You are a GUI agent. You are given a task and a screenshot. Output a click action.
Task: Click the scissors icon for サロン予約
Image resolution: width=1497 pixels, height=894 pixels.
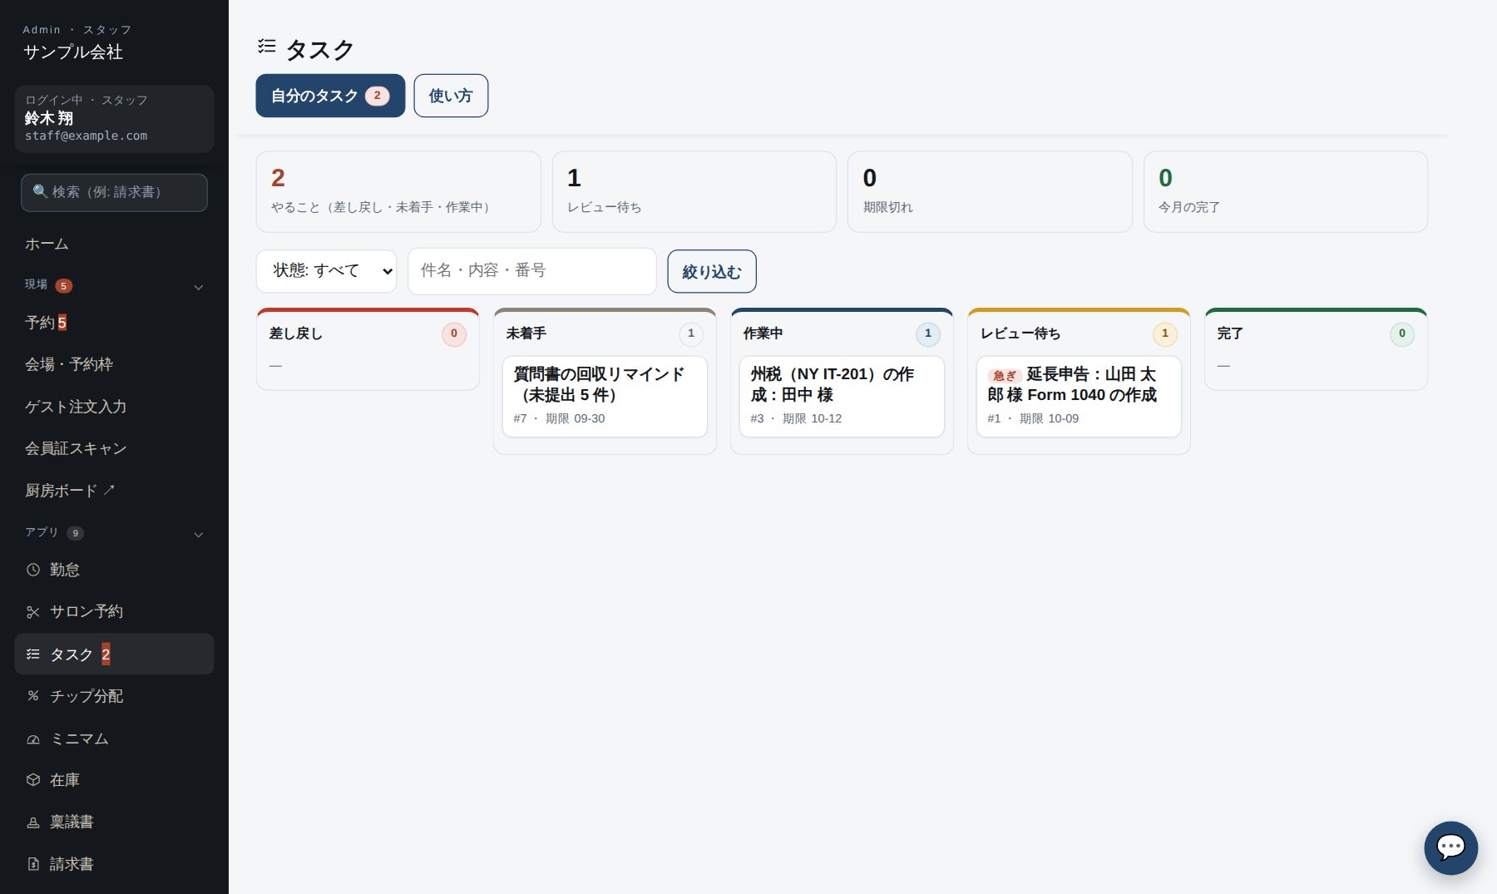click(x=33, y=612)
